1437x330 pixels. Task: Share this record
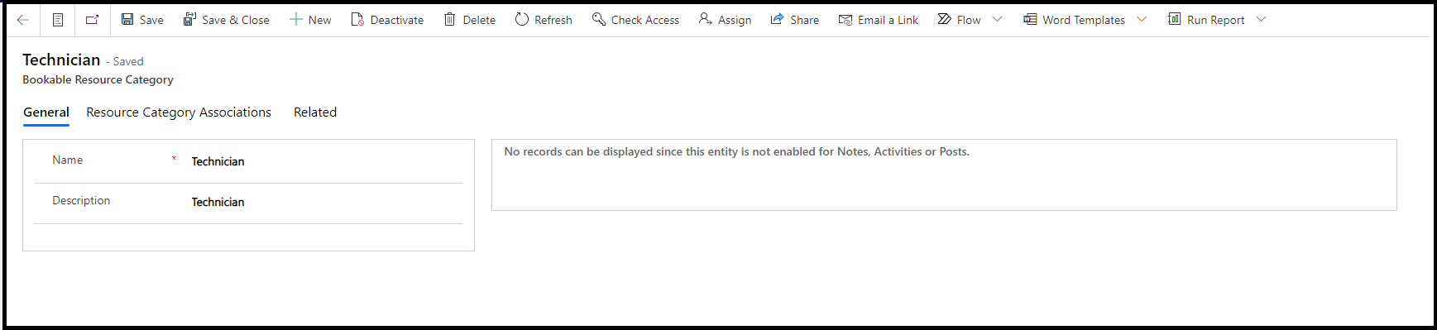pyautogui.click(x=794, y=20)
